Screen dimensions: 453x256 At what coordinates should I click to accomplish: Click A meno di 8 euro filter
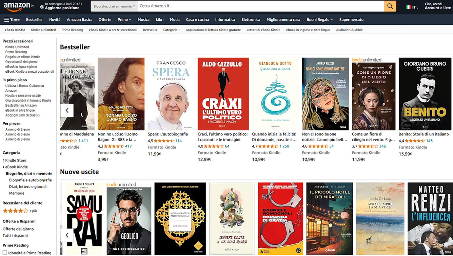(18, 139)
